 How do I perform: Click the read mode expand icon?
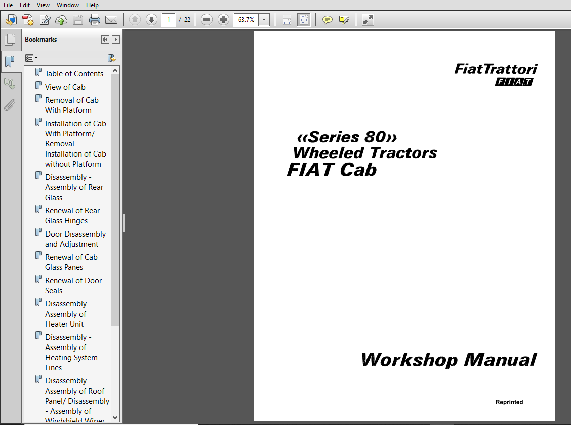coord(368,20)
